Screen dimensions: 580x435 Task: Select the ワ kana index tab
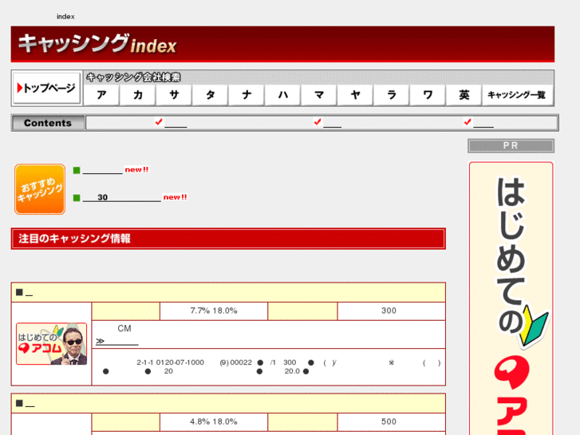(x=428, y=95)
